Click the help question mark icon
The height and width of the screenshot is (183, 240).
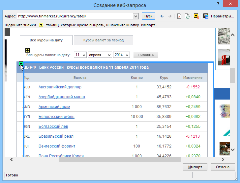click(x=218, y=4)
